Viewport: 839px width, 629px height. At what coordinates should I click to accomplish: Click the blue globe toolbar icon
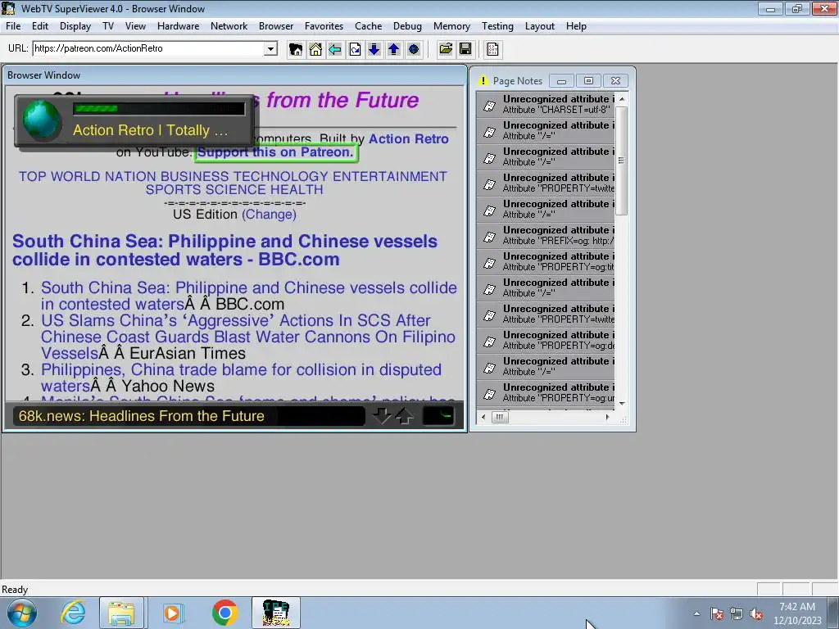414,49
